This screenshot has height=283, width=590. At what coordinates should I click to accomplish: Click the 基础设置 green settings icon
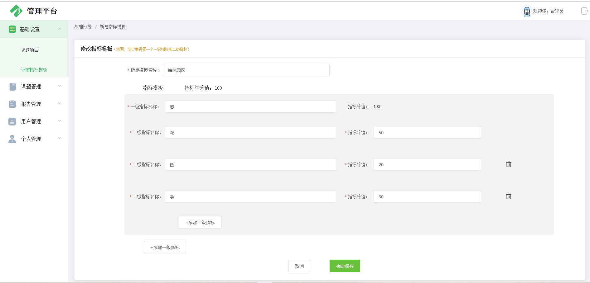coord(12,29)
